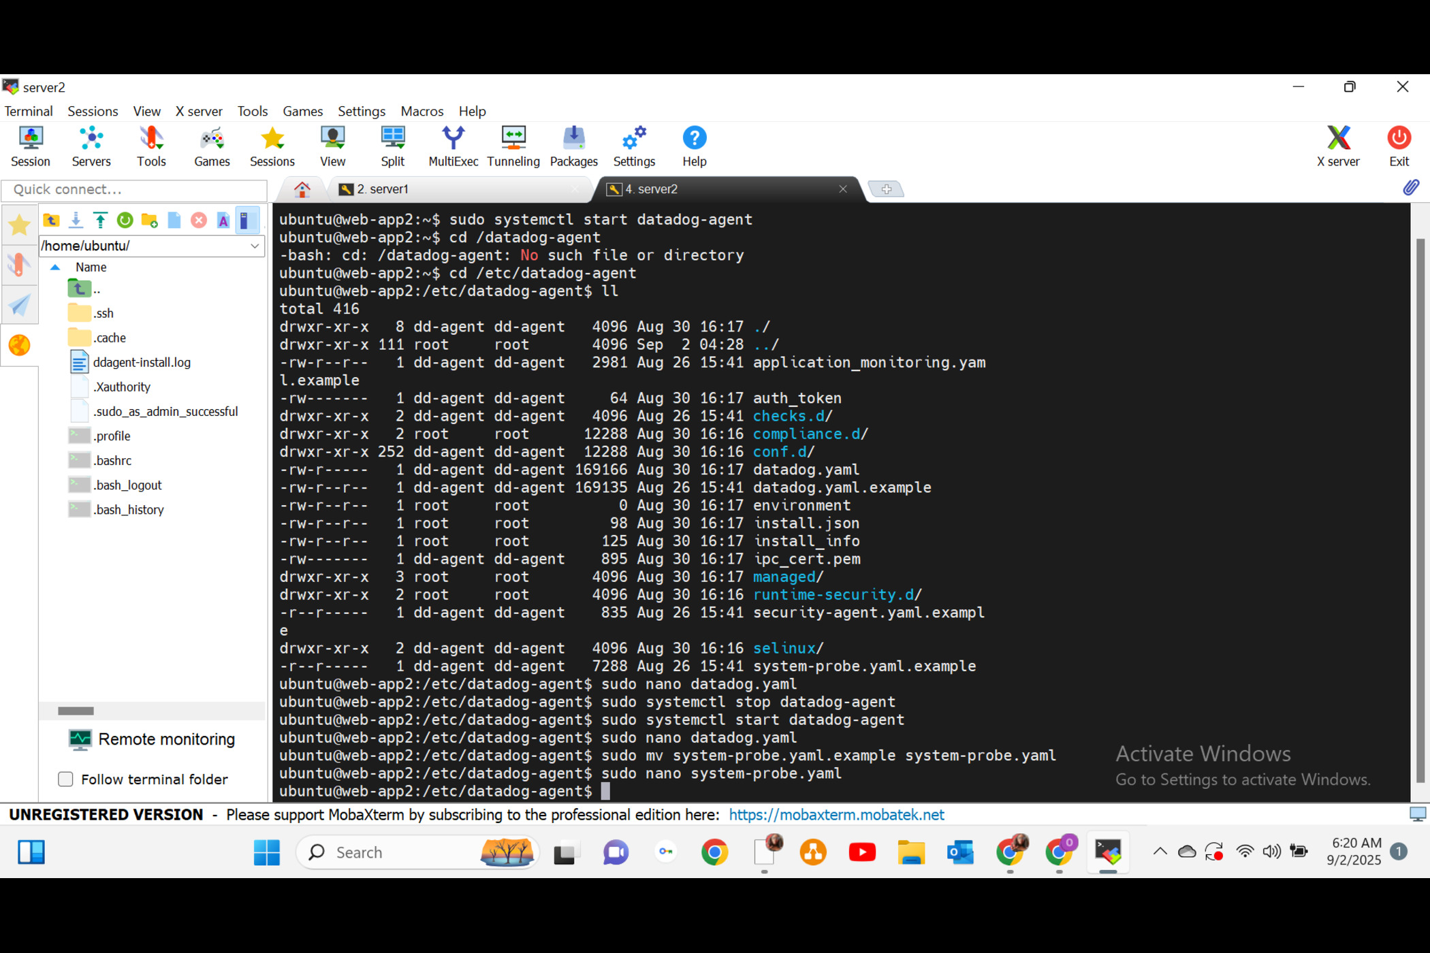Delete selected file with red X icon
The image size is (1430, 953).
point(198,220)
